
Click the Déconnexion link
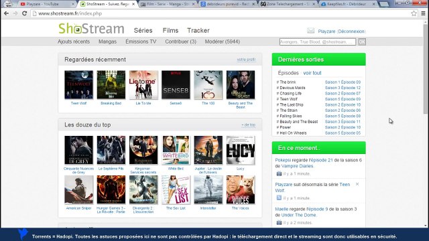click(x=351, y=31)
